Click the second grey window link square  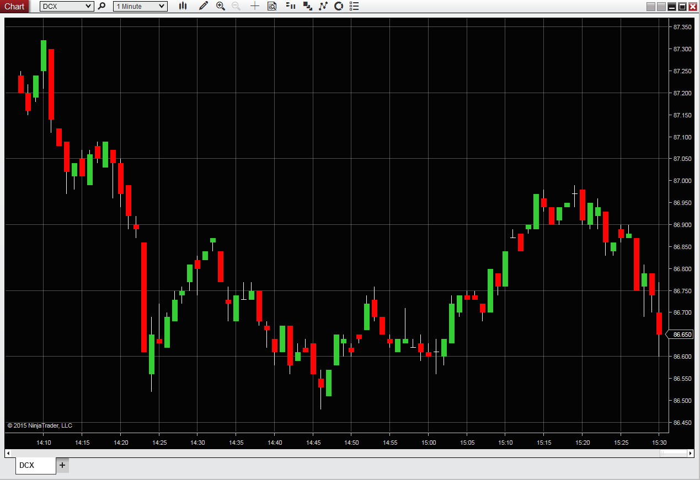(x=661, y=7)
